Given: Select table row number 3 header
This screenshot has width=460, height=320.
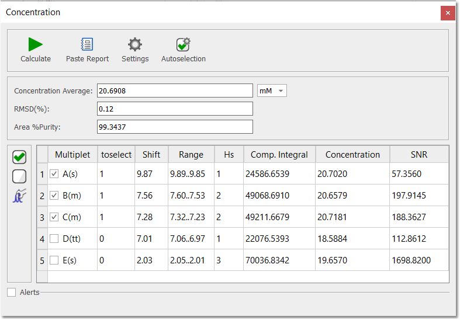Looking at the screenshot, I should [x=42, y=217].
